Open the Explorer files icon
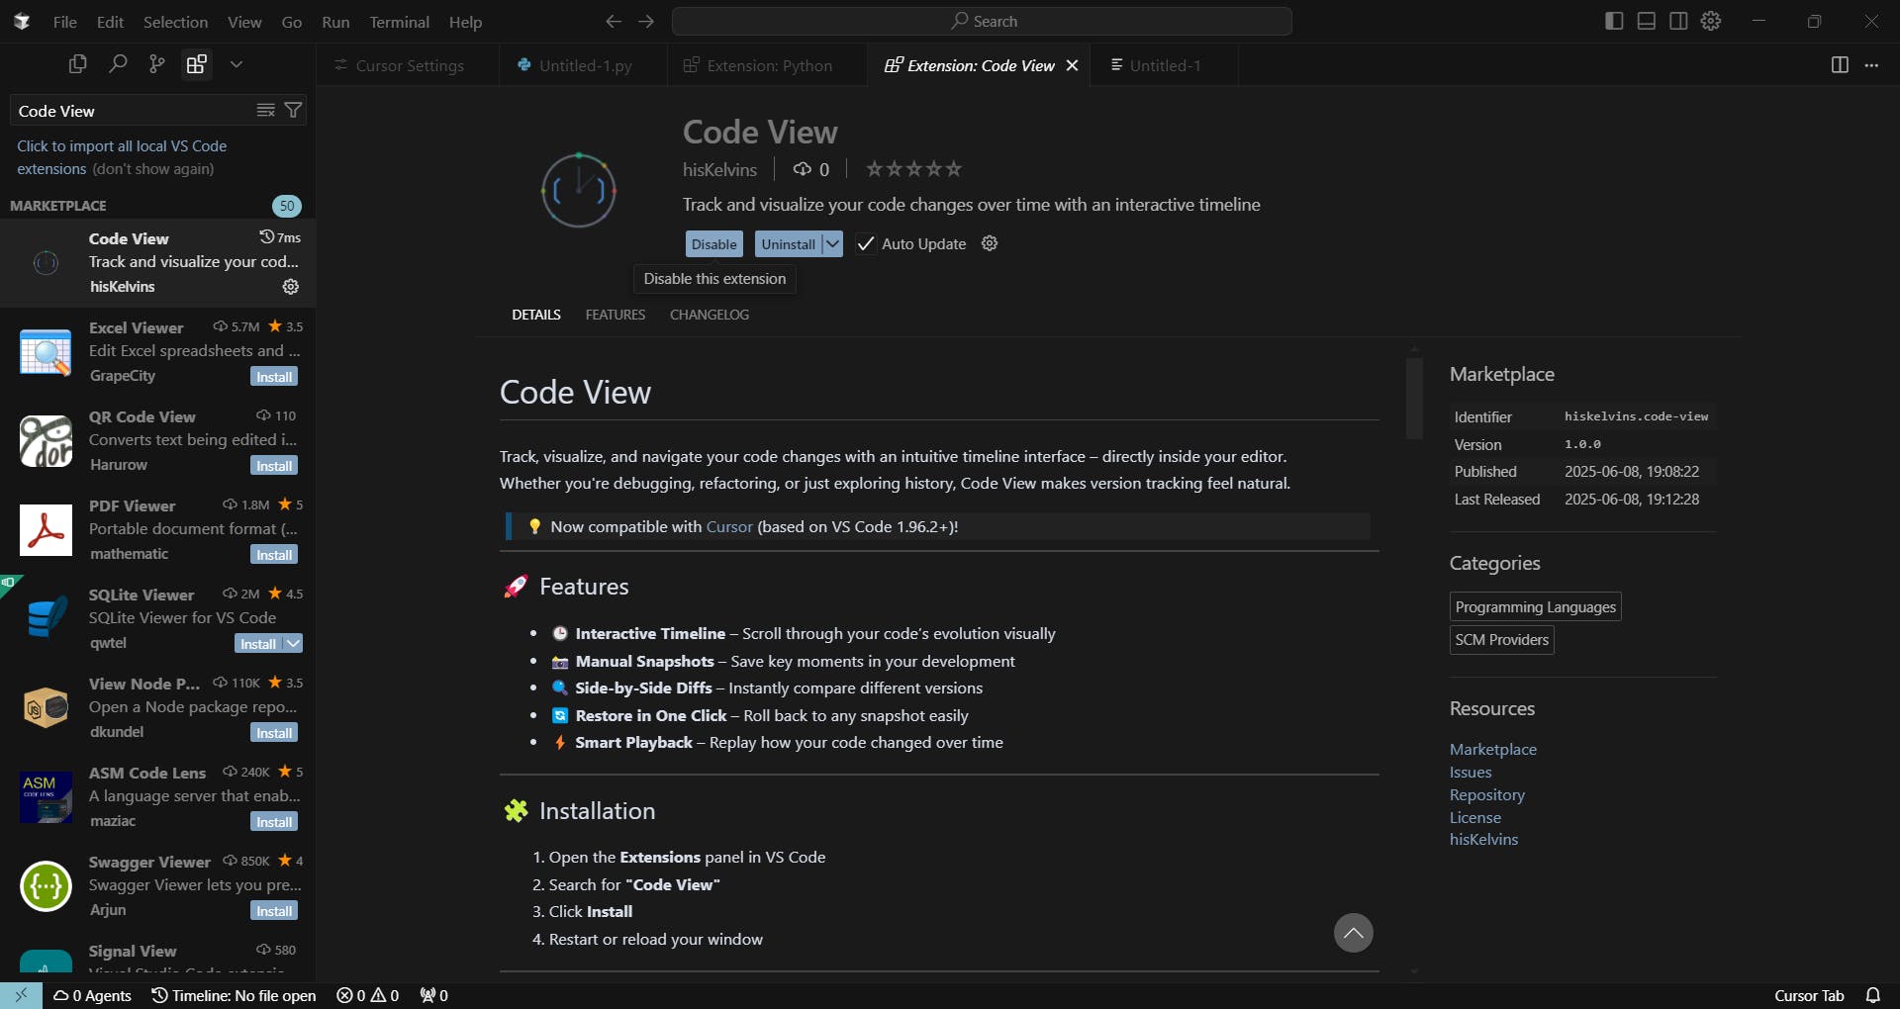This screenshot has width=1900, height=1009. 77,64
